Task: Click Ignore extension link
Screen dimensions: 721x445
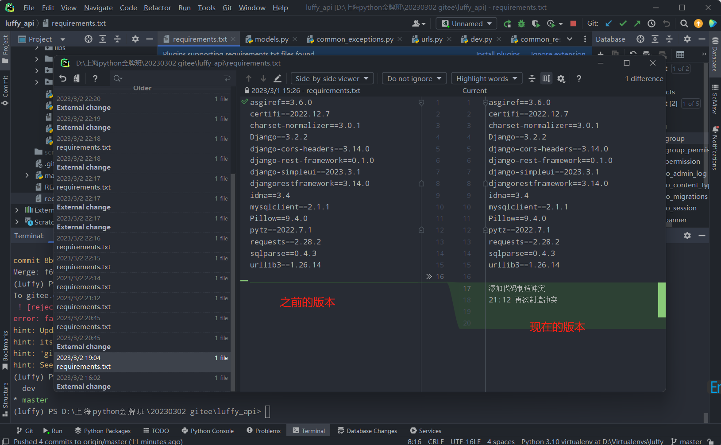Action: pyautogui.click(x=558, y=54)
